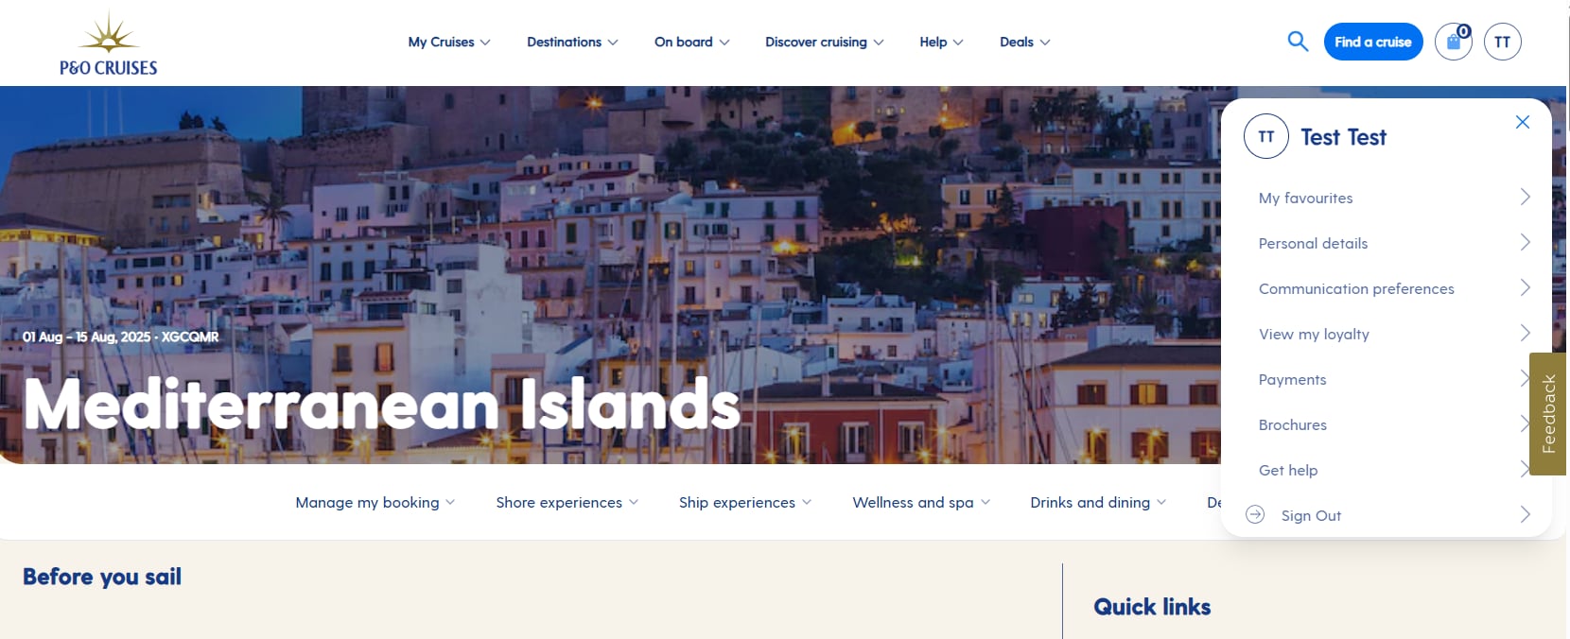This screenshot has width=1570, height=639.
Task: Click the P&O Cruises logo
Action: coord(109,43)
